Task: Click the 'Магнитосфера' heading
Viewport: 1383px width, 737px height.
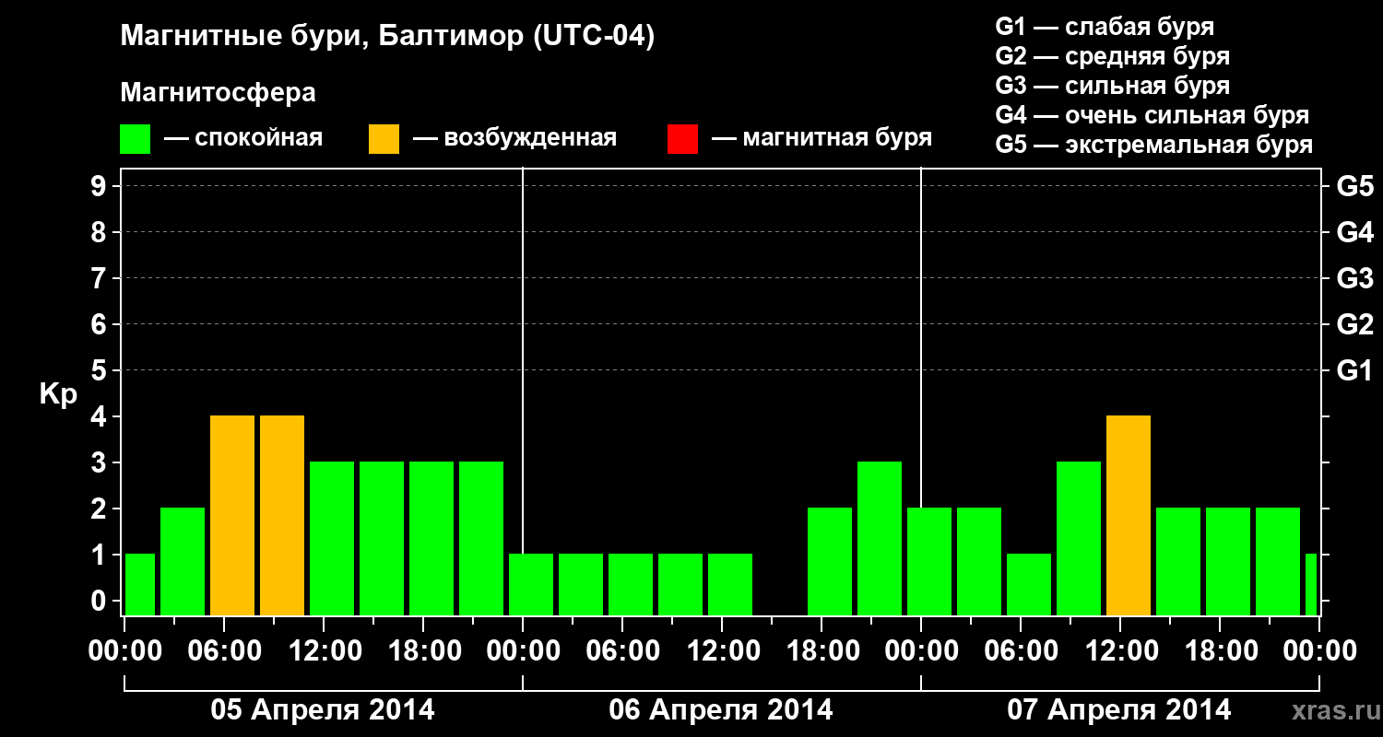Action: (x=218, y=93)
